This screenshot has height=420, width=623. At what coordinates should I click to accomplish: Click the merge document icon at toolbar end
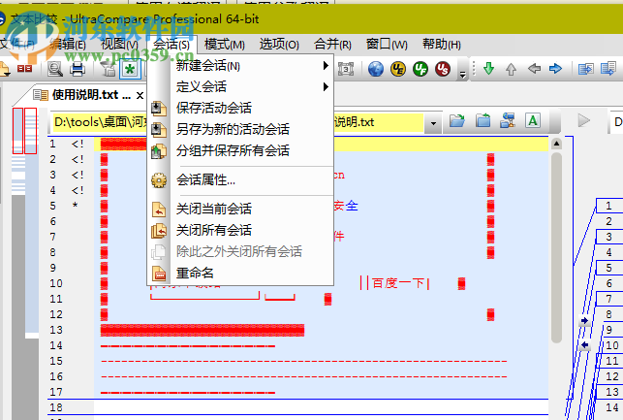(x=608, y=69)
